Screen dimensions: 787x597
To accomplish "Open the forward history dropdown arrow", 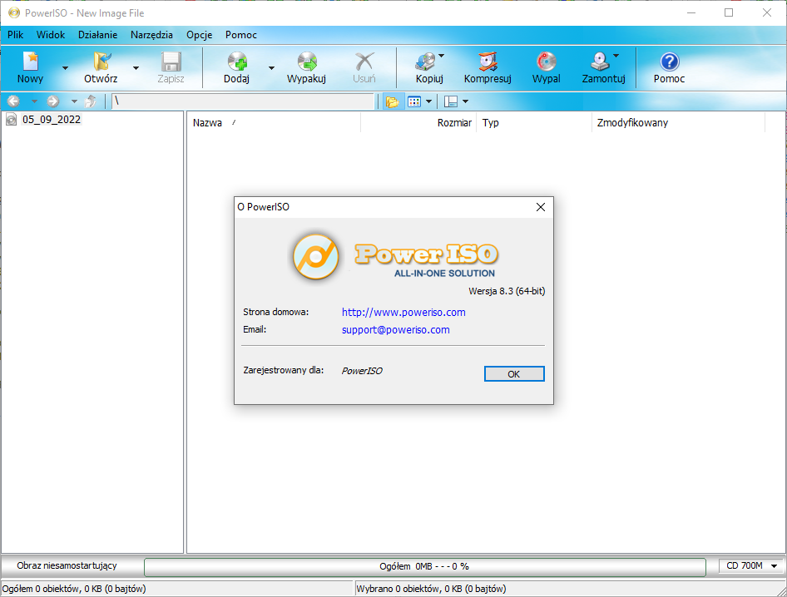I will pos(74,101).
